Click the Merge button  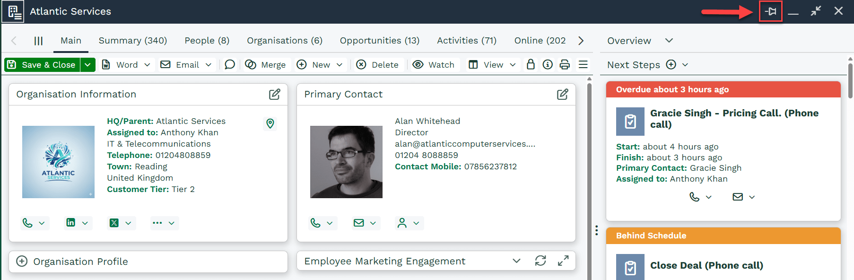pyautogui.click(x=266, y=65)
